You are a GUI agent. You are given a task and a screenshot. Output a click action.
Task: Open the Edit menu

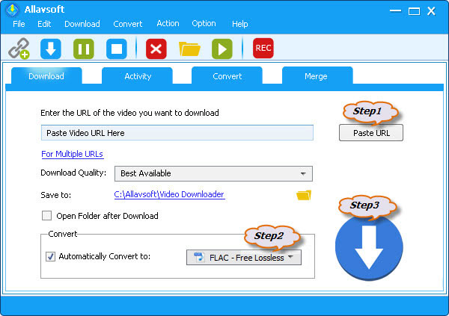44,24
